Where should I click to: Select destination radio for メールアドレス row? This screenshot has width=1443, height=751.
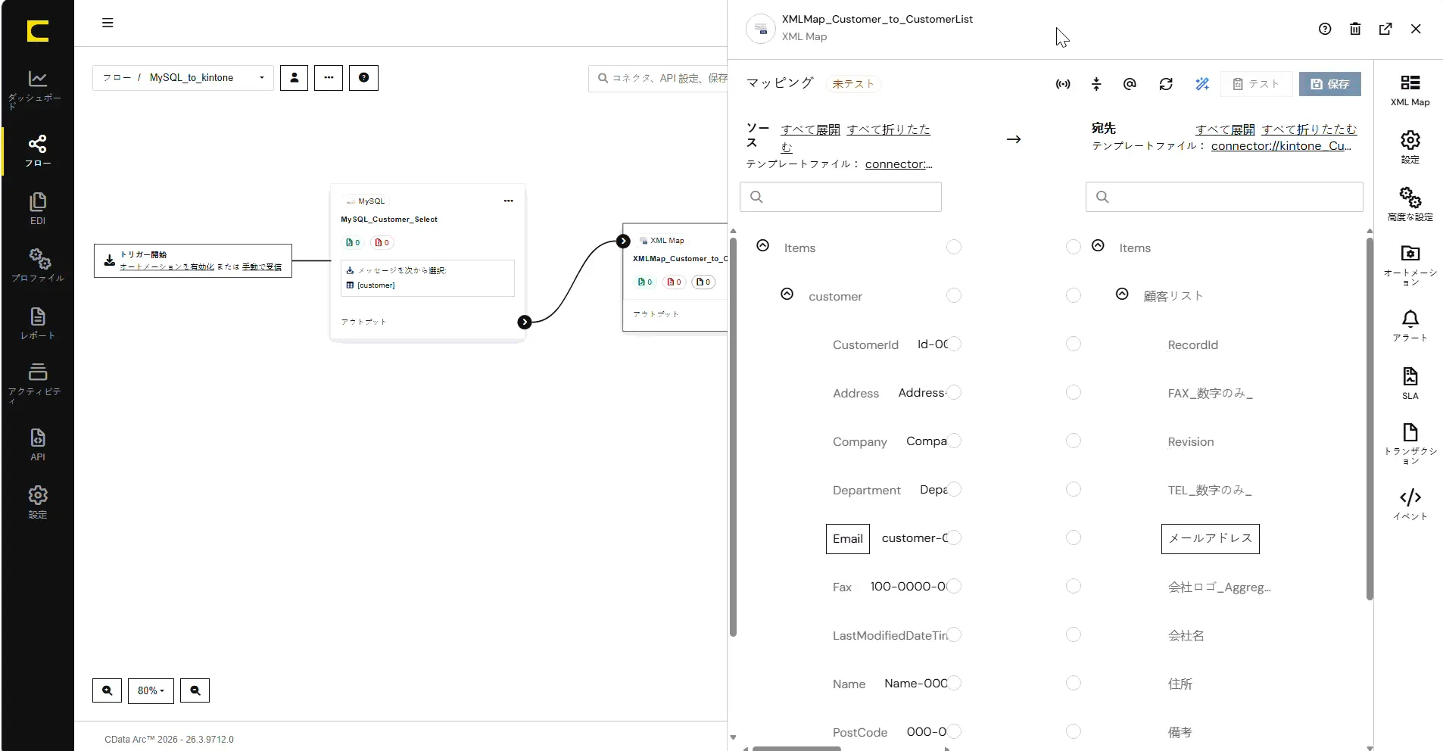1073,538
